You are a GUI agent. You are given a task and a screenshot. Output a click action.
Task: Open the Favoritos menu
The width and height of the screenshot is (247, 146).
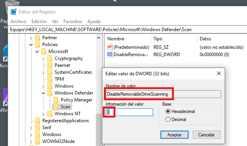73,22
